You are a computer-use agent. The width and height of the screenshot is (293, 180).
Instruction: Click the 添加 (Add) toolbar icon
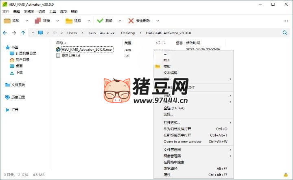pos(7,21)
